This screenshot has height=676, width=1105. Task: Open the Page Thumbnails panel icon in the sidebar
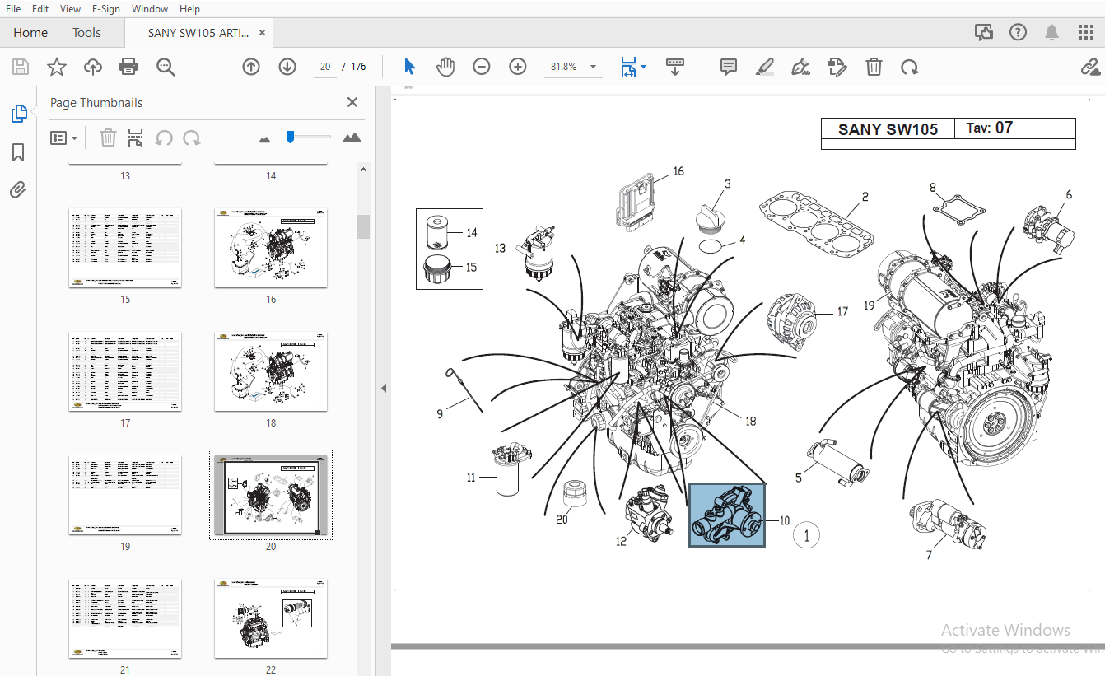[18, 114]
